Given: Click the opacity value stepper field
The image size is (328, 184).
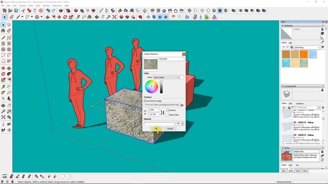Looking at the screenshot, I should click(x=179, y=124).
